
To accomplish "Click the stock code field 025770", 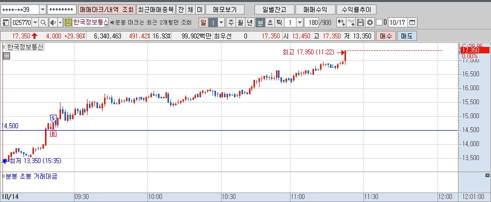I will (x=21, y=22).
